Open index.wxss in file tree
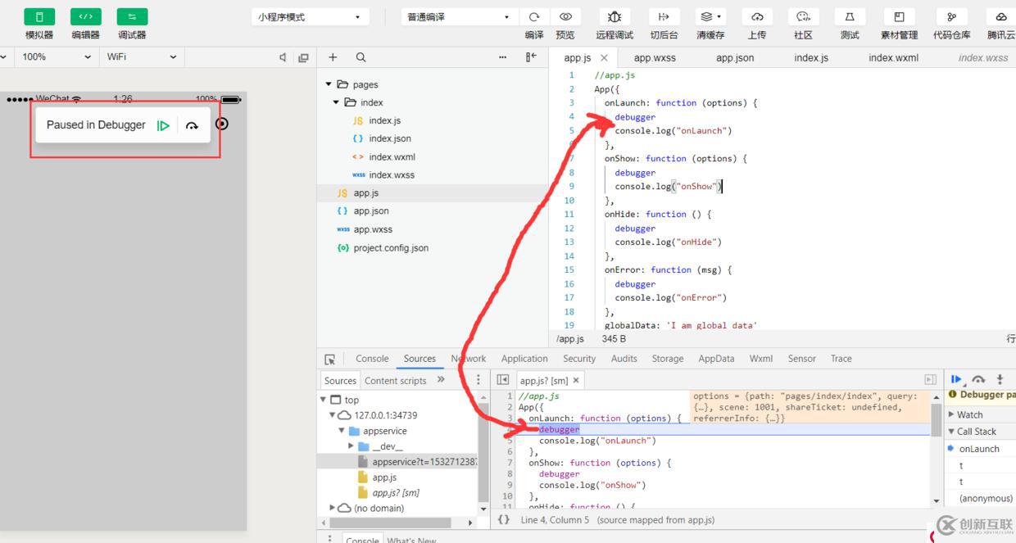The height and width of the screenshot is (543, 1016). (x=392, y=174)
